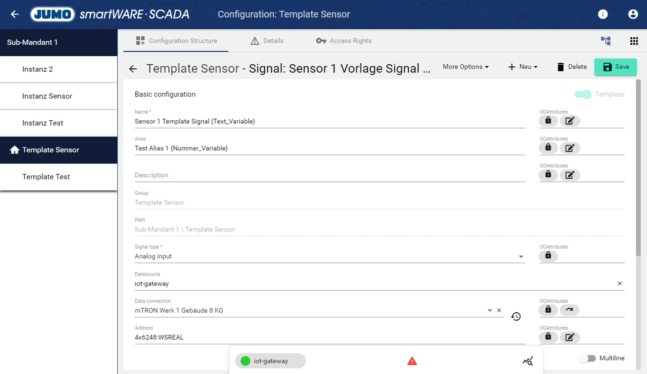
Task: Open the user account icon
Action: pyautogui.click(x=633, y=14)
